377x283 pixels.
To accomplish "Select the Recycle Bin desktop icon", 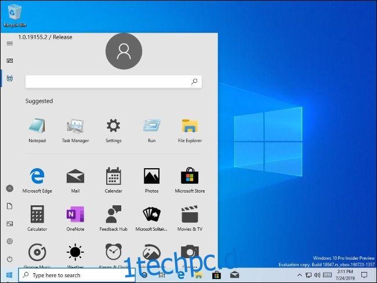I will click(14, 16).
